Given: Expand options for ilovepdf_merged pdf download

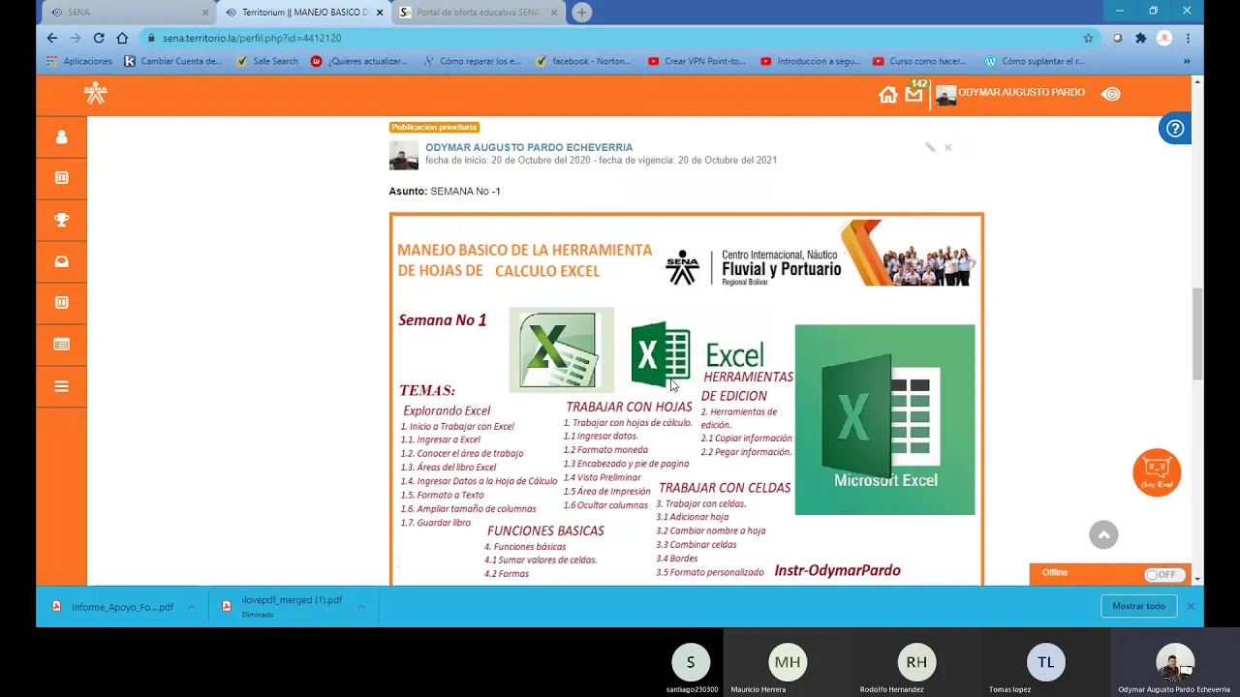Looking at the screenshot, I should [x=360, y=607].
